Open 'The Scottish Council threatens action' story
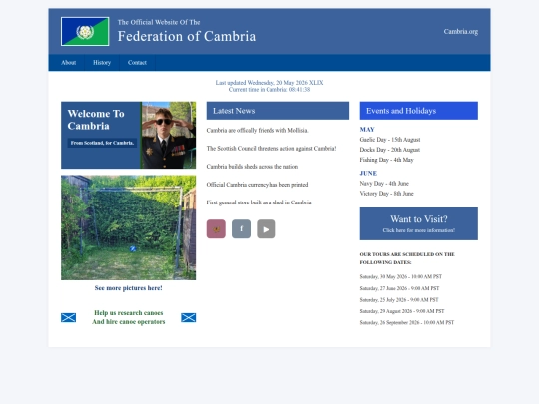The image size is (539, 404). coord(271,149)
